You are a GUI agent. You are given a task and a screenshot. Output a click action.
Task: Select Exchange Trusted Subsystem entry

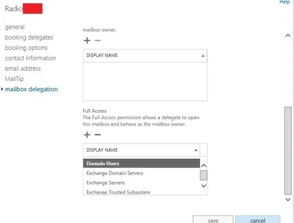coord(142,192)
